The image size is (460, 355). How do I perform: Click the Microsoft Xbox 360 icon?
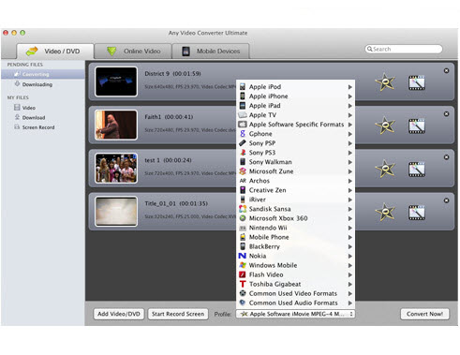click(x=243, y=218)
